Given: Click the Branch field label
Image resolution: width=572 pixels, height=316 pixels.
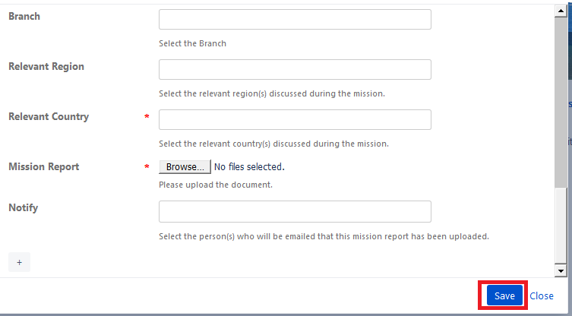Looking at the screenshot, I should click(24, 17).
